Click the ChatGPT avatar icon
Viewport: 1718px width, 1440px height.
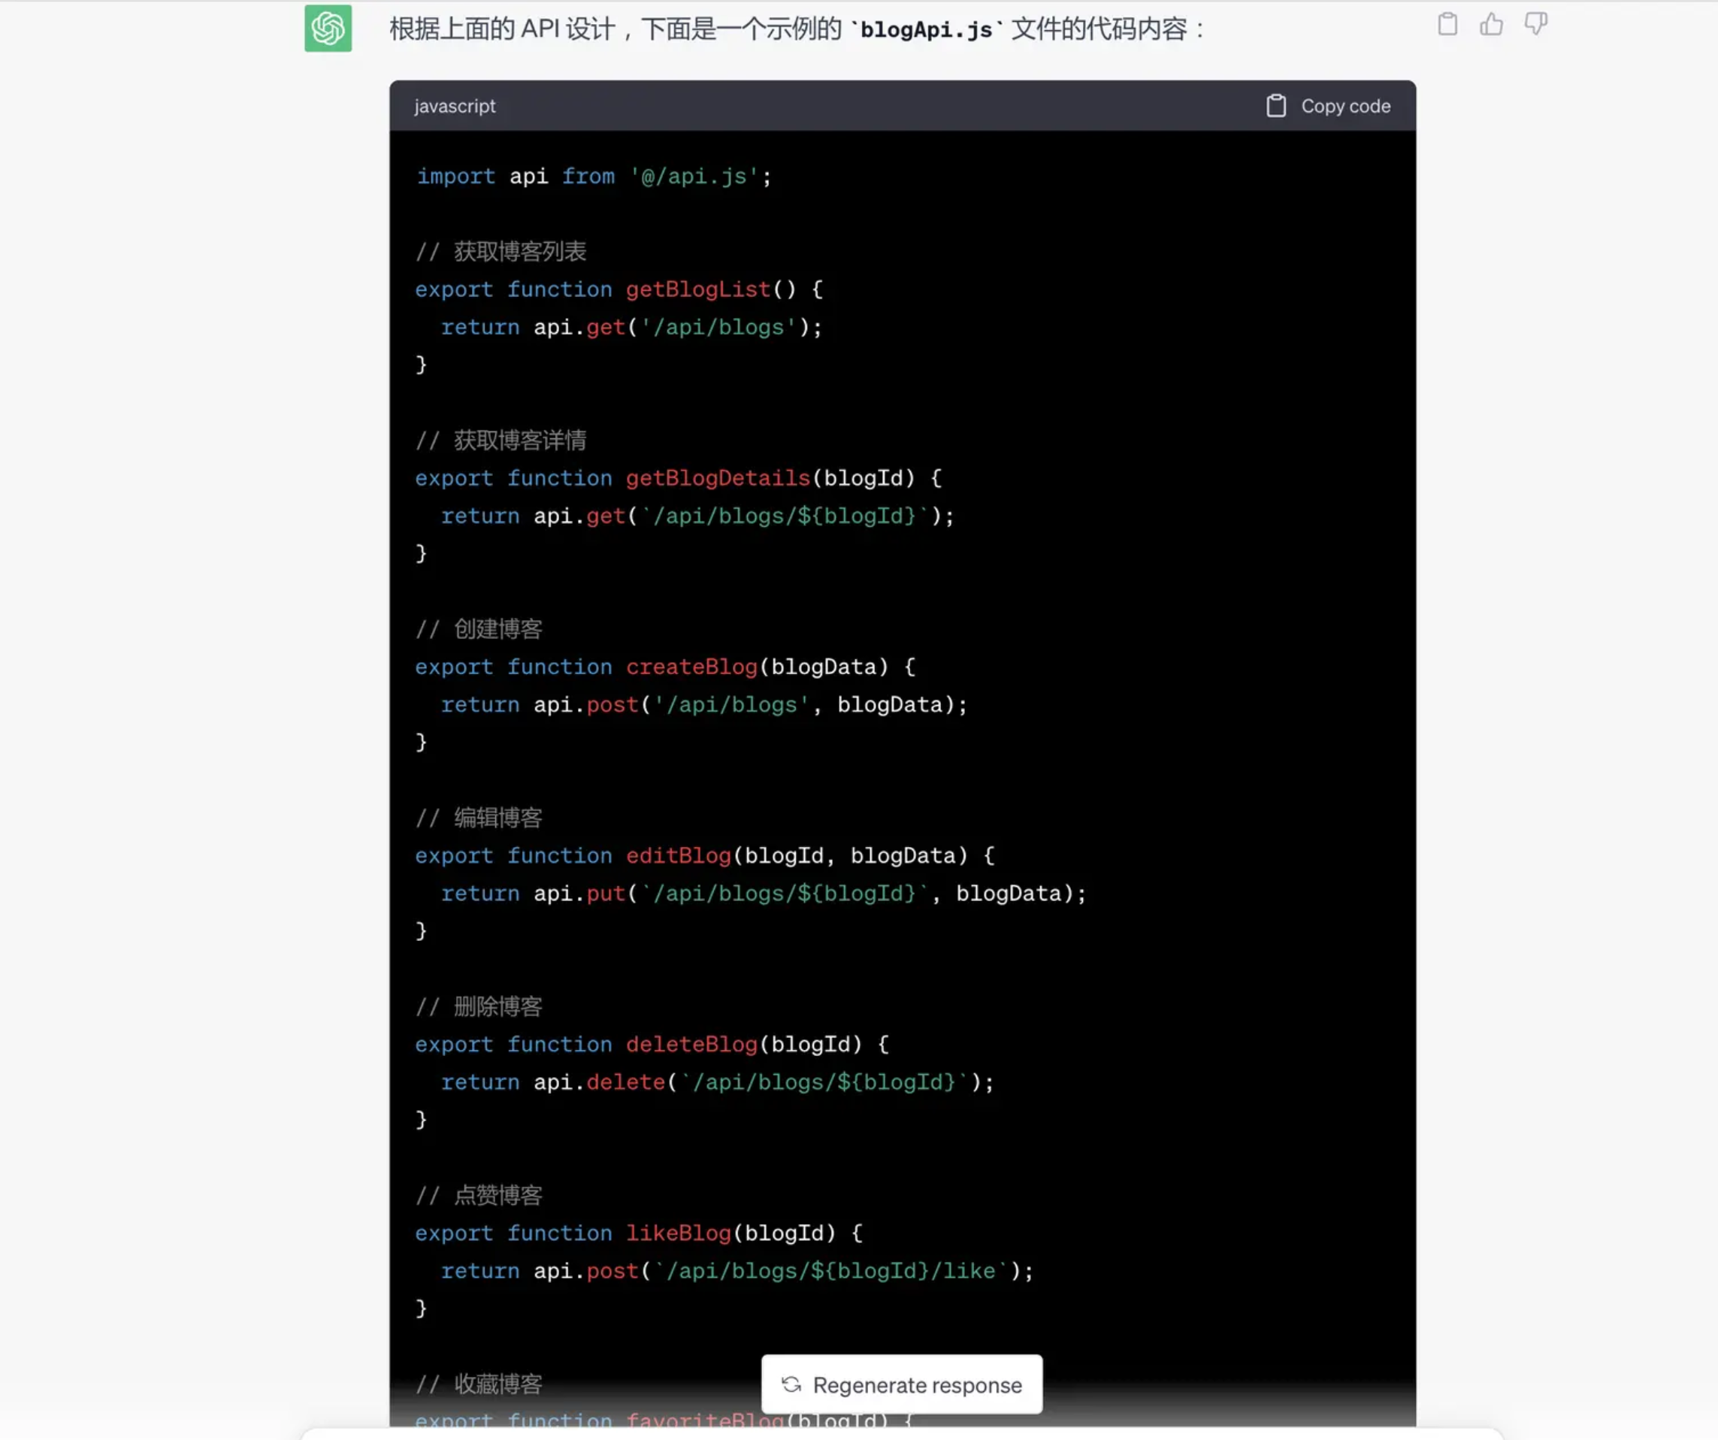tap(328, 29)
